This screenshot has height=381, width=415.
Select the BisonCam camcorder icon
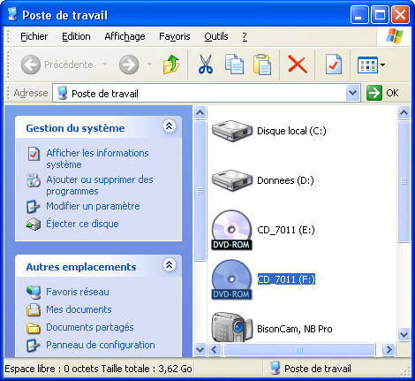(232, 327)
